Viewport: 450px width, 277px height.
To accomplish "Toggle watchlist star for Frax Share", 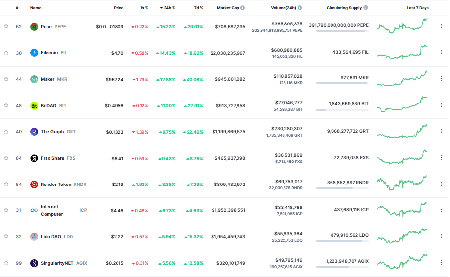I will coord(6,158).
